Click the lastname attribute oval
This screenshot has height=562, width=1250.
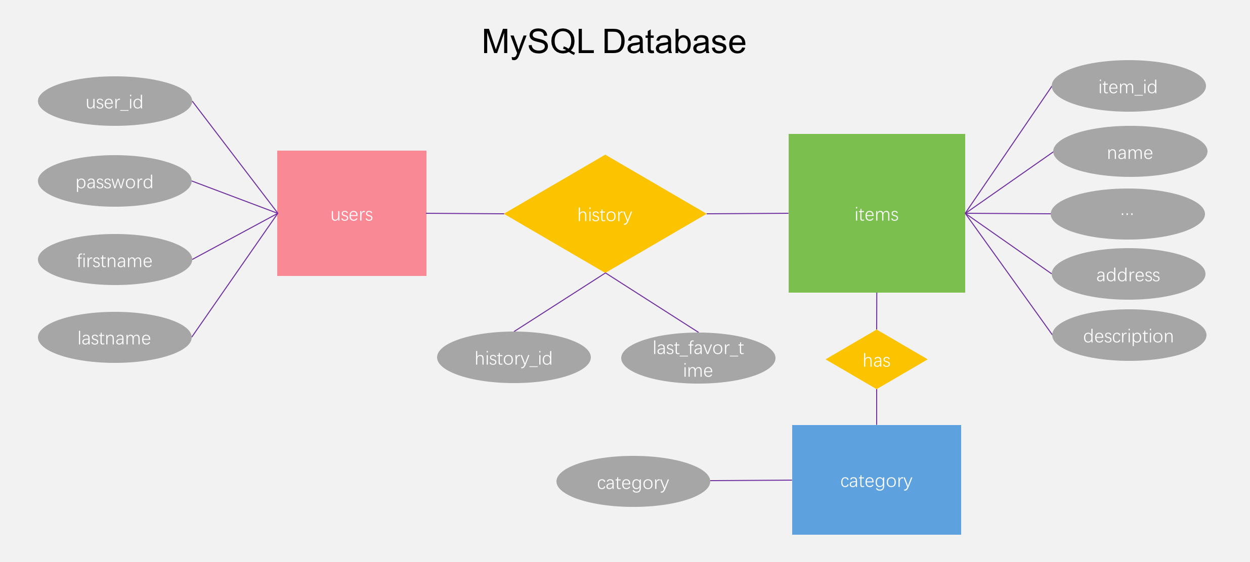coord(115,337)
